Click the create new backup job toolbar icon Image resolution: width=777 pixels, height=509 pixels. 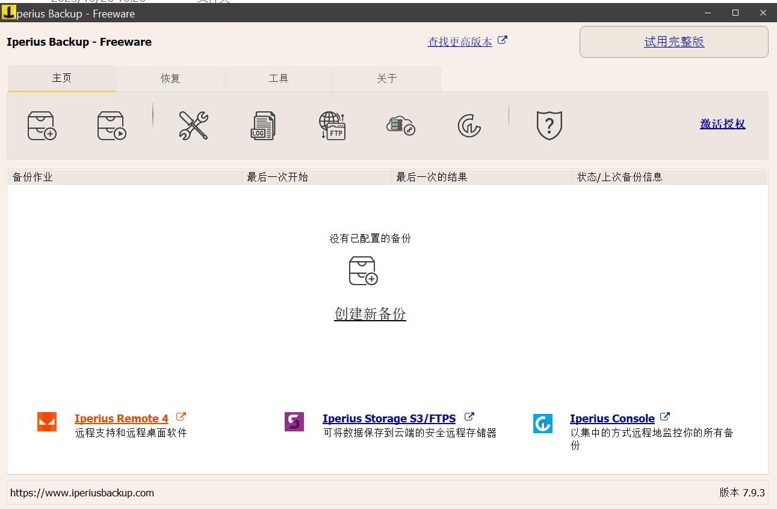42,126
